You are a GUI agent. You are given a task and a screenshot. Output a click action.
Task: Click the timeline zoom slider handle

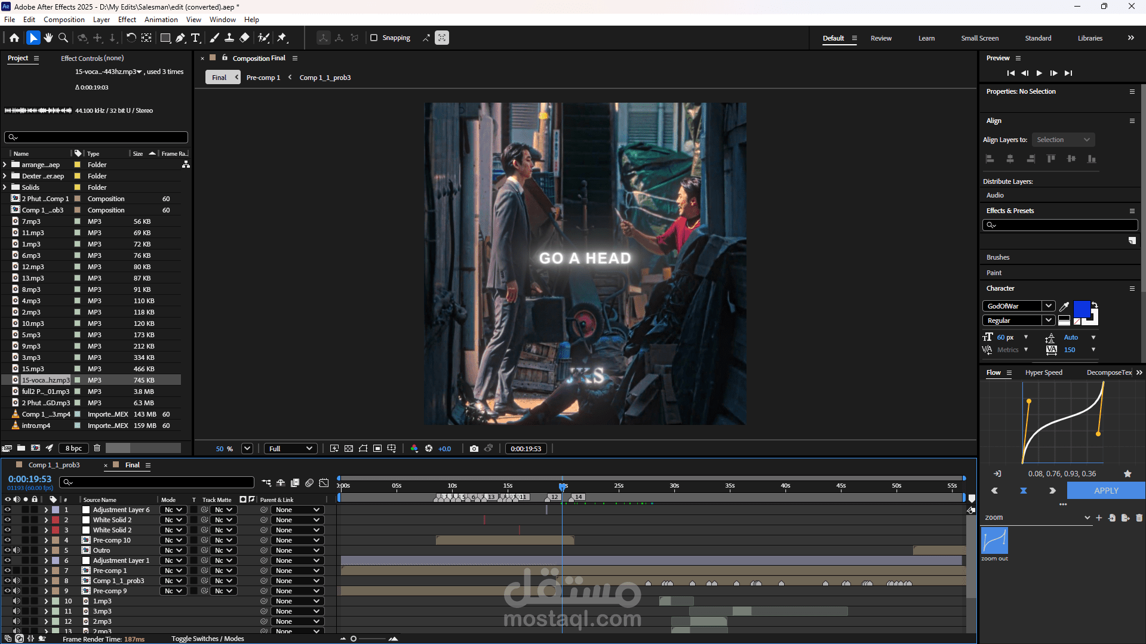click(x=354, y=639)
